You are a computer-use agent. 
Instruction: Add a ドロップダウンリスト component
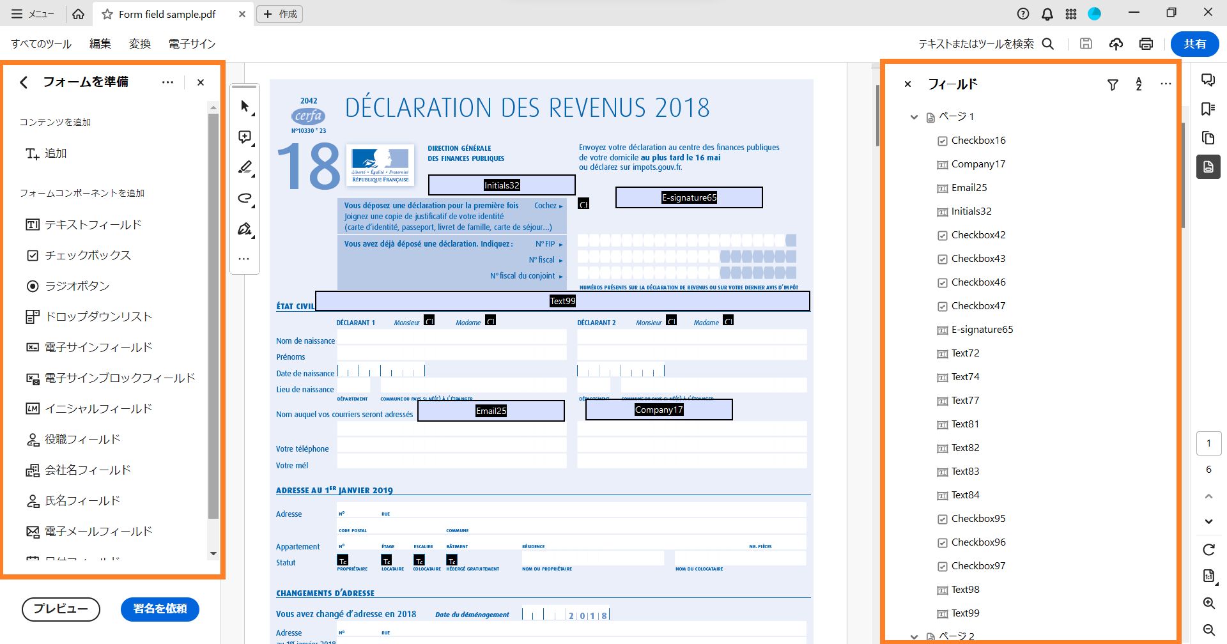point(89,317)
